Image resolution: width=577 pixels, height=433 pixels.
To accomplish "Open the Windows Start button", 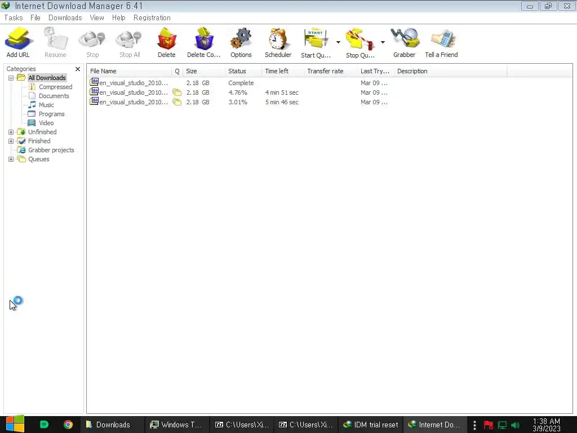I will (x=15, y=425).
